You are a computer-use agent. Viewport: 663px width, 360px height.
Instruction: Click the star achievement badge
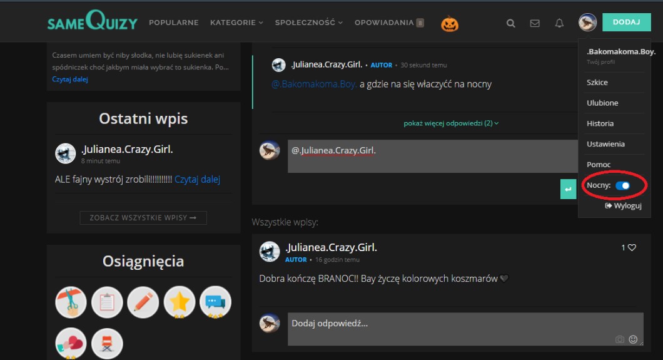tap(180, 302)
